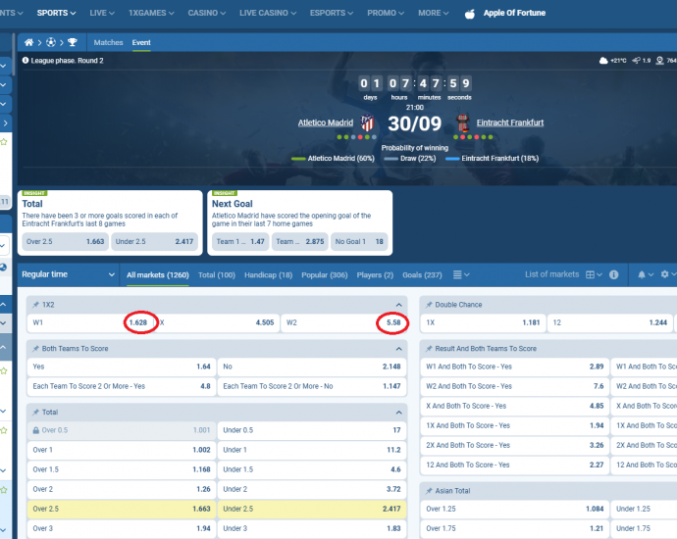Select No Goal 1 at 18
Image resolution: width=677 pixels, height=539 pixels.
click(x=359, y=241)
